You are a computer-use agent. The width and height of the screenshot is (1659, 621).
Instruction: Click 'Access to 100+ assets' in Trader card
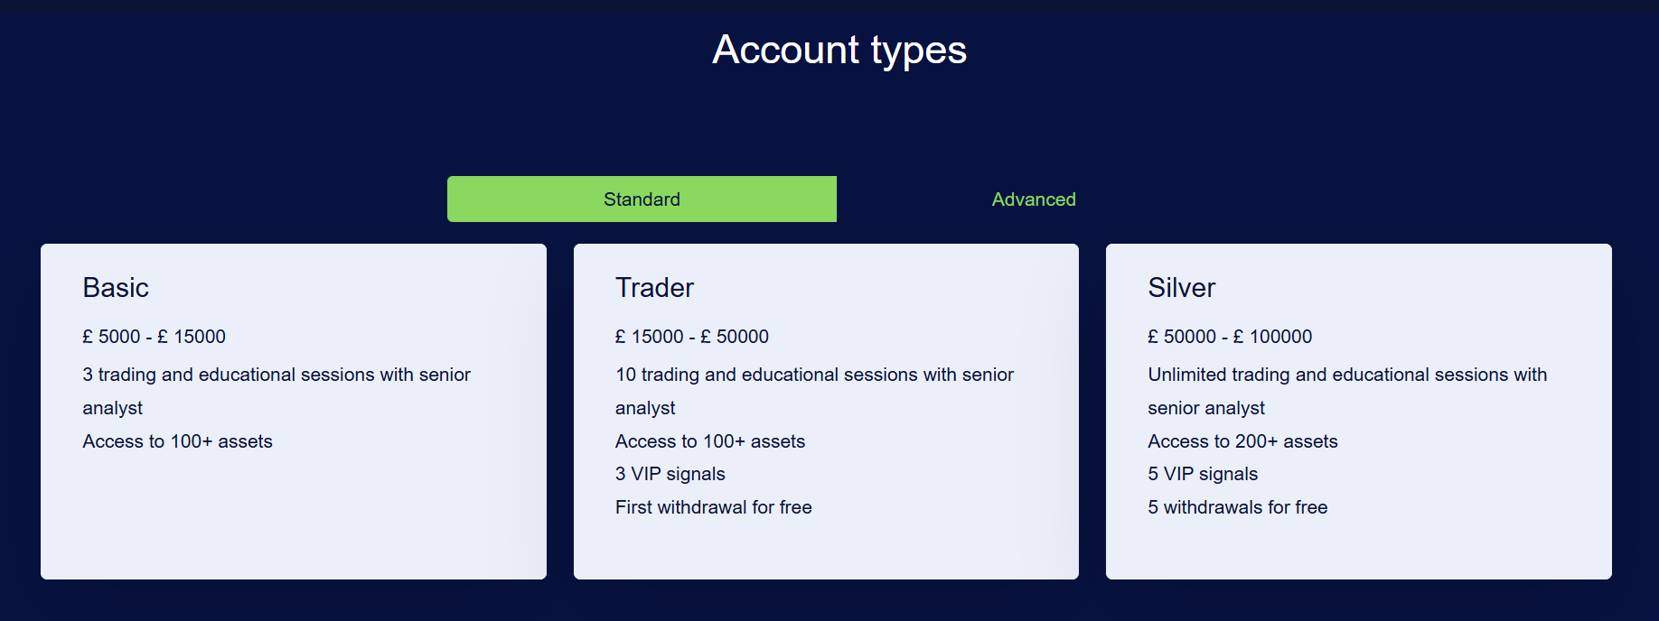710,441
